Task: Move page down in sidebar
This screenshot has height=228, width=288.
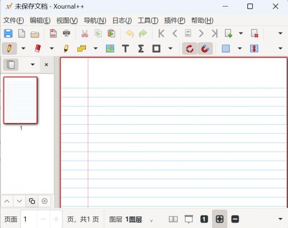Action: click(x=19, y=201)
